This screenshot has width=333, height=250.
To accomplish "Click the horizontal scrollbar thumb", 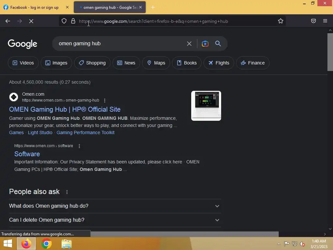I will coord(184,234).
